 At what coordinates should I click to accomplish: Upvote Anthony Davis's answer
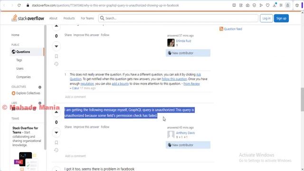[56, 112]
